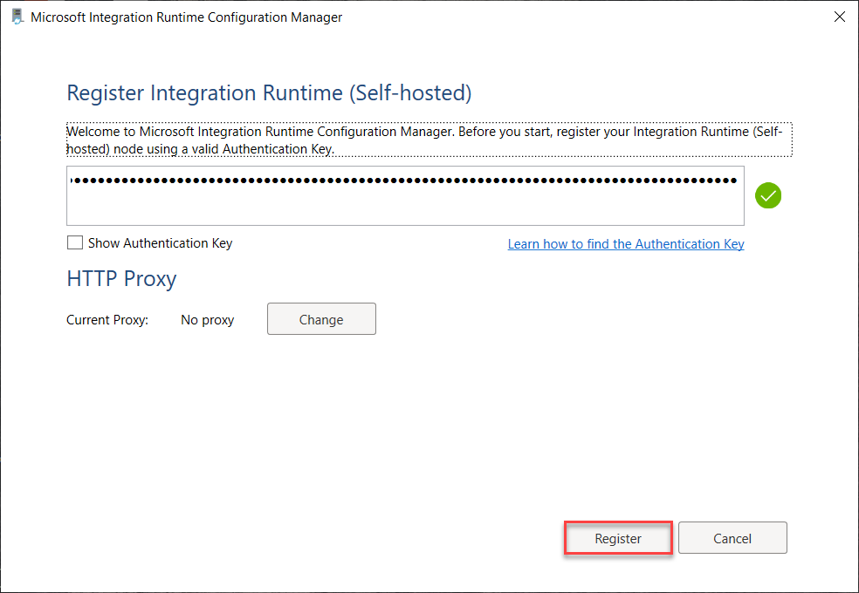Click Learn how to find the Authentication Key
This screenshot has height=593, width=859.
(x=625, y=243)
